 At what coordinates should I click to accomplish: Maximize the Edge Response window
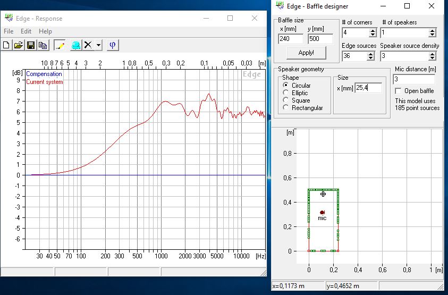[x=230, y=18]
